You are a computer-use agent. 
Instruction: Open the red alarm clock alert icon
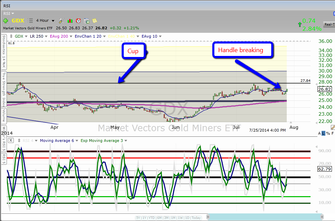point(78,21)
